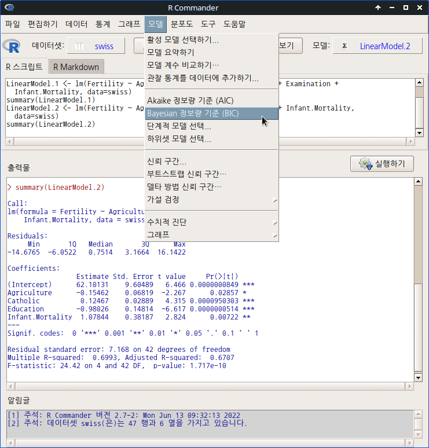
Task: Select 부트스트랩 신뢰 구간 entry
Action: click(x=211, y=174)
